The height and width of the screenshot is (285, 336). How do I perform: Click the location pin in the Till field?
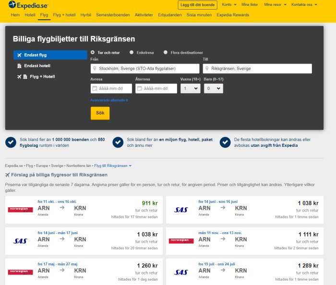[x=207, y=69]
